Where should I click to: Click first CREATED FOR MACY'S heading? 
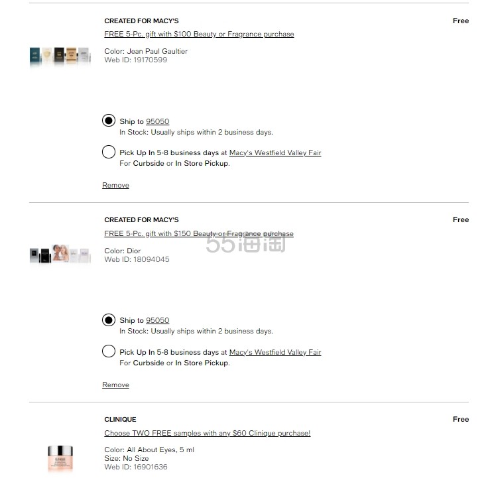point(141,21)
